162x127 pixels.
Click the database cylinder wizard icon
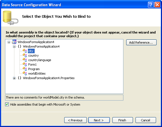coord(10,18)
